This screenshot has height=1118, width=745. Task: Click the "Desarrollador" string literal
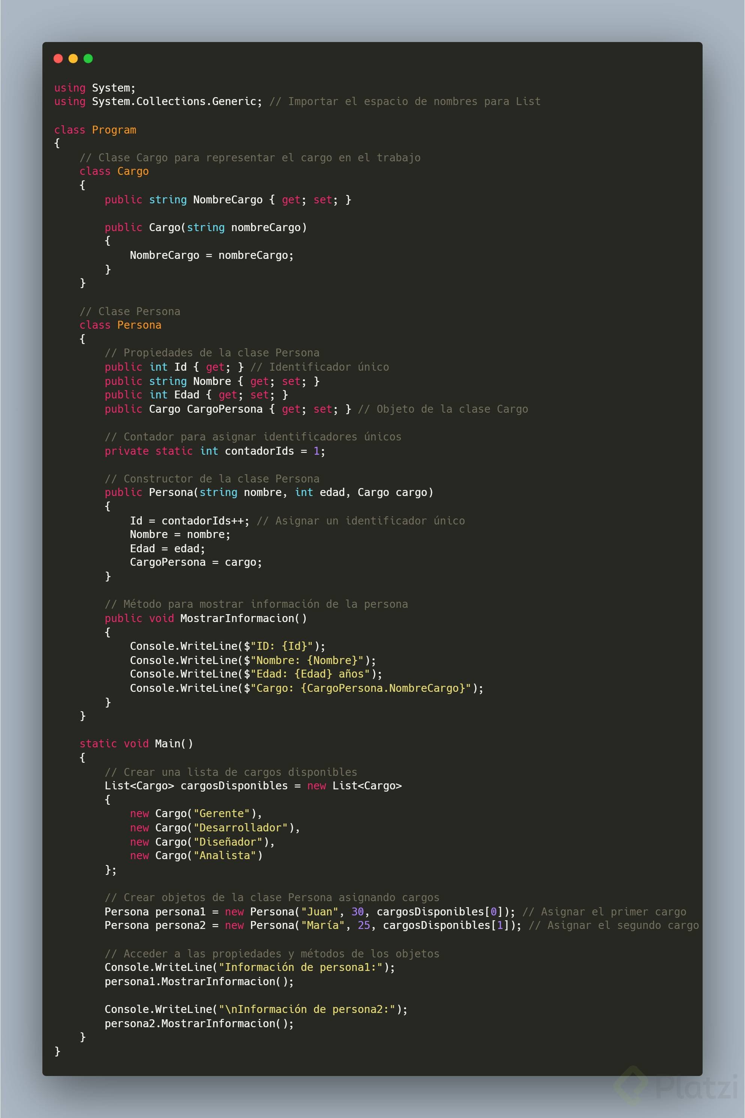click(240, 828)
